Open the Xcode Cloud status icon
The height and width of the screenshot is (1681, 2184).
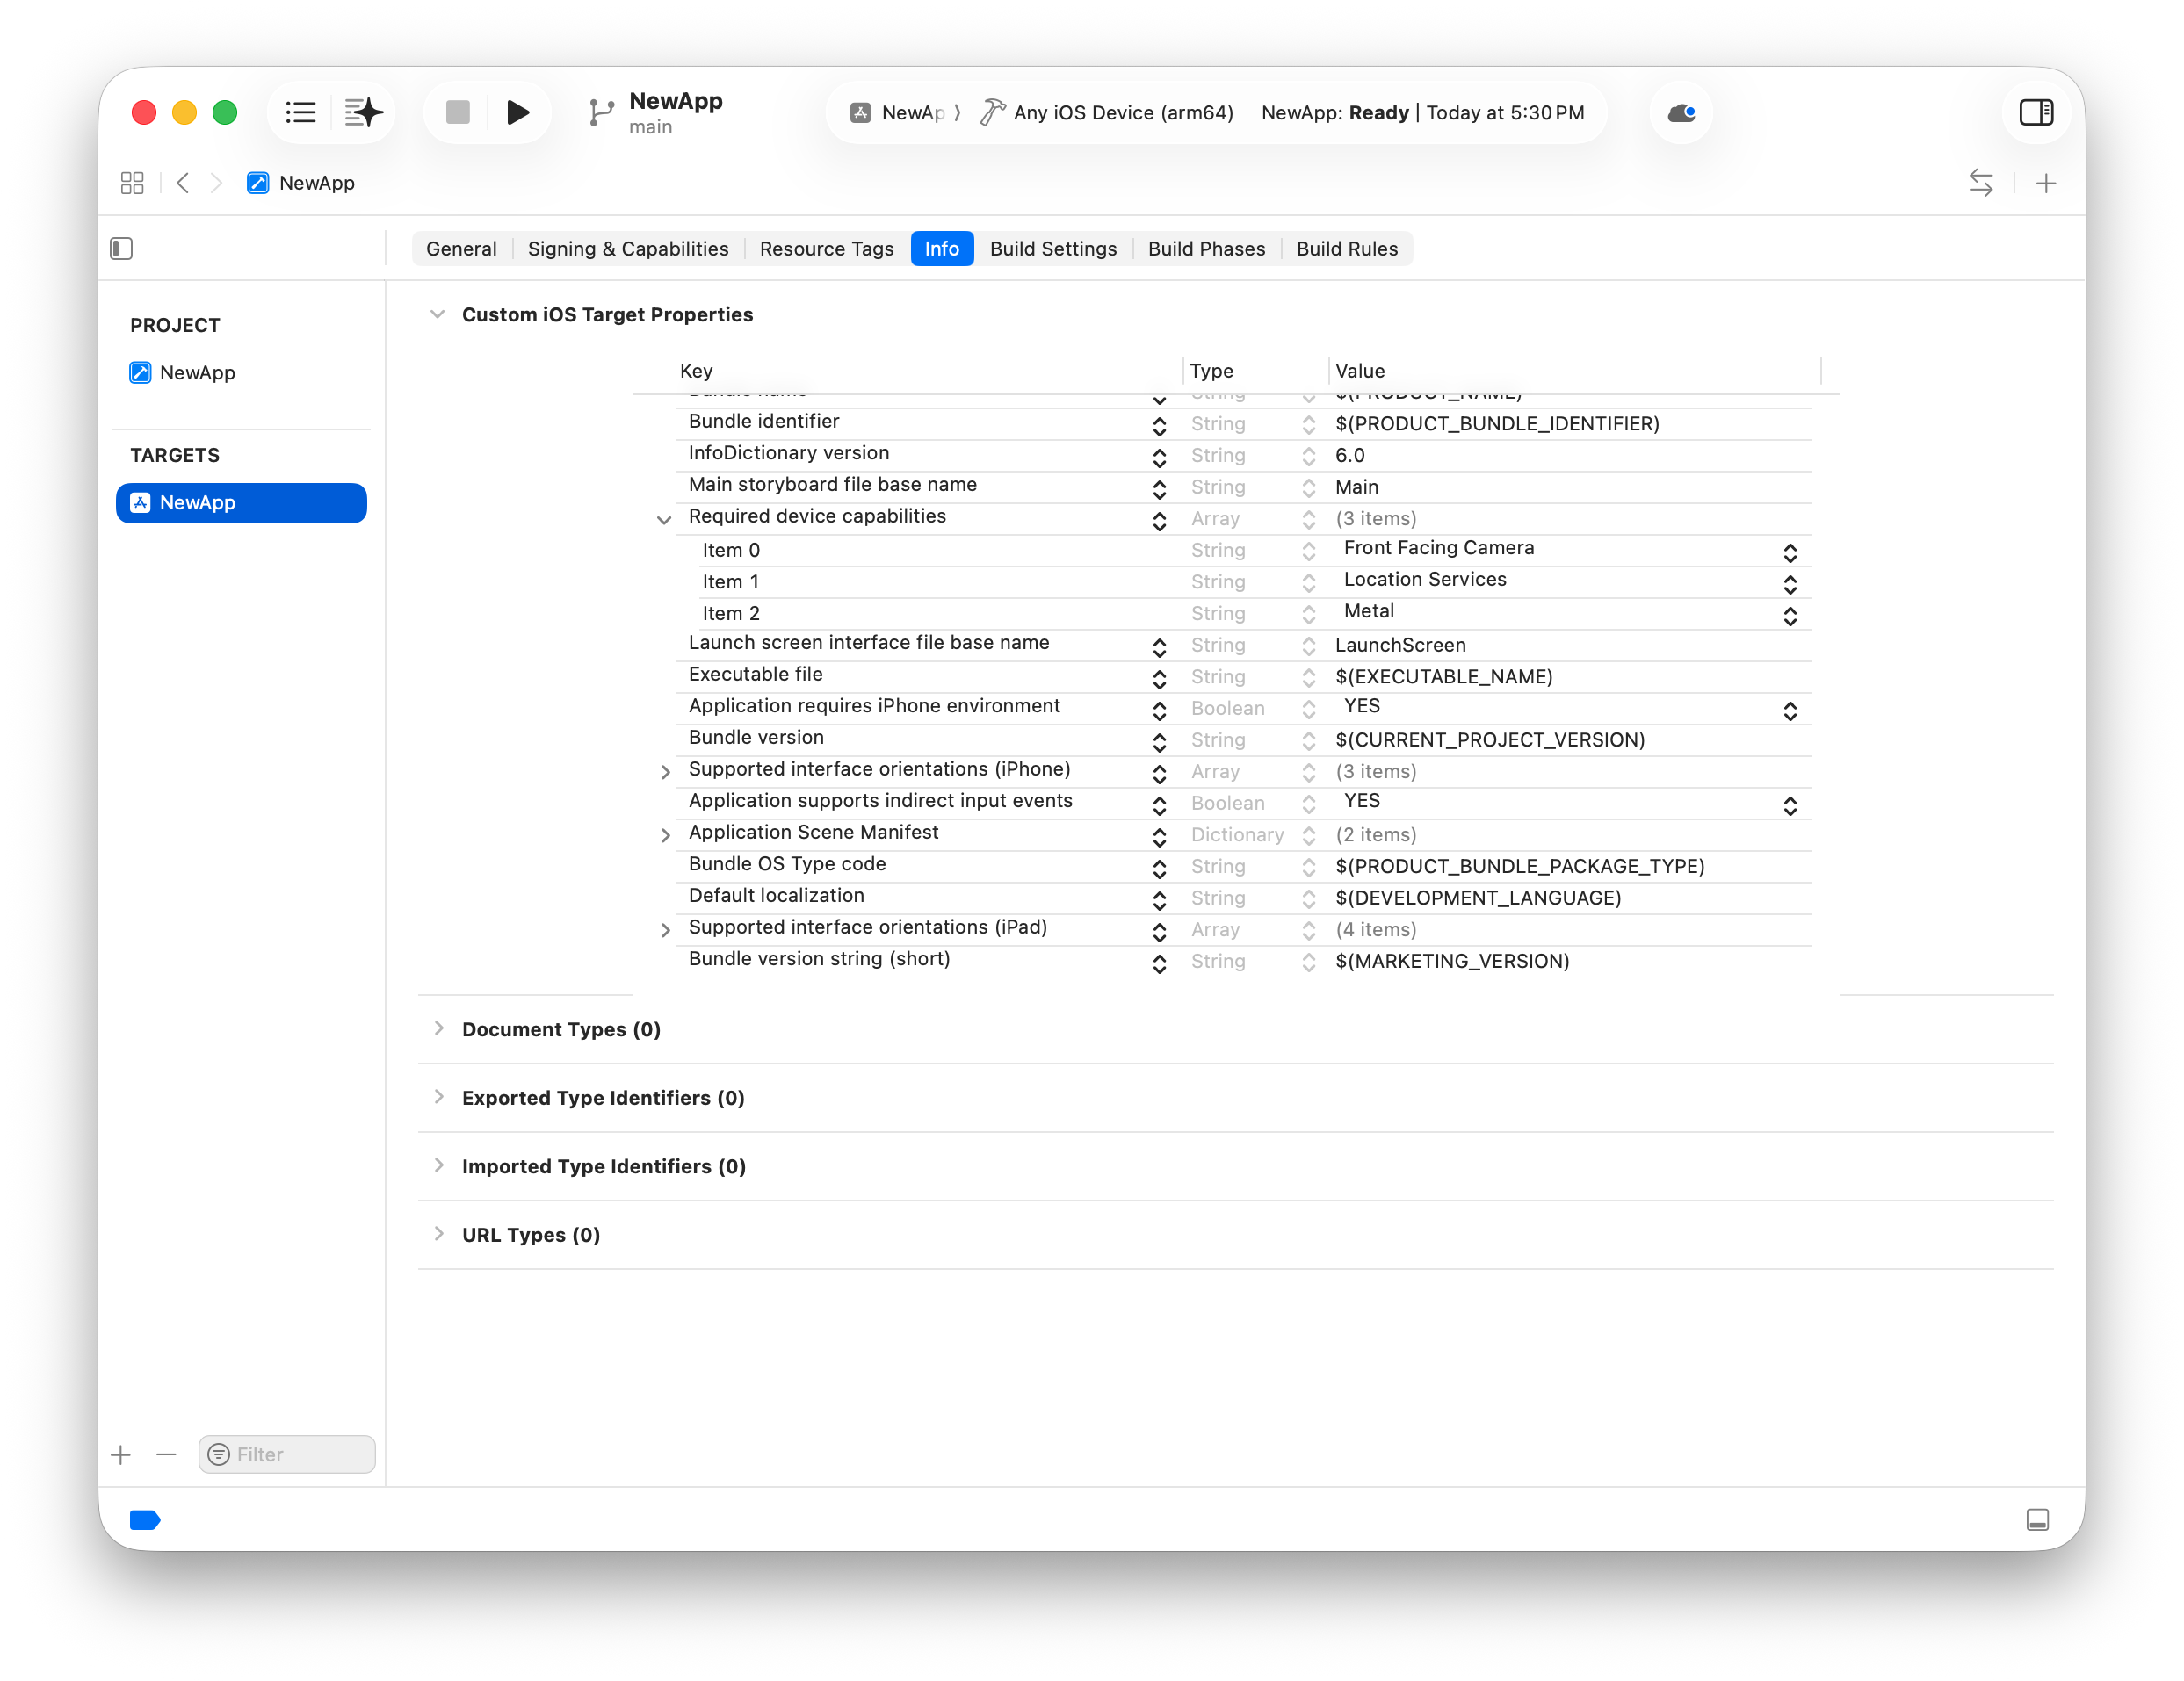1681,112
